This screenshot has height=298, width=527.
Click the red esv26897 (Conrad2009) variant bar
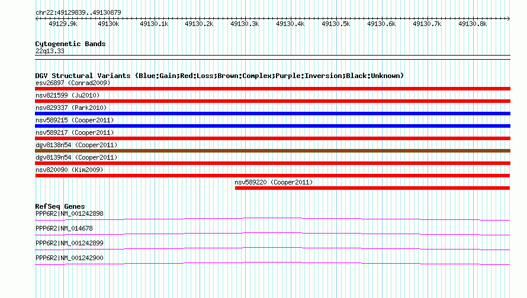click(x=272, y=89)
